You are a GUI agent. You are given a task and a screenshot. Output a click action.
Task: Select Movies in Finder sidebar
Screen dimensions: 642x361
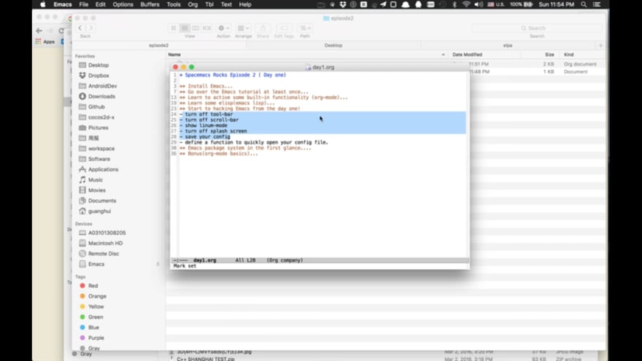96,190
